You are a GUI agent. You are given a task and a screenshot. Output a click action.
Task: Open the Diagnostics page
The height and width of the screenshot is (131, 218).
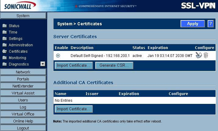pos(19,64)
